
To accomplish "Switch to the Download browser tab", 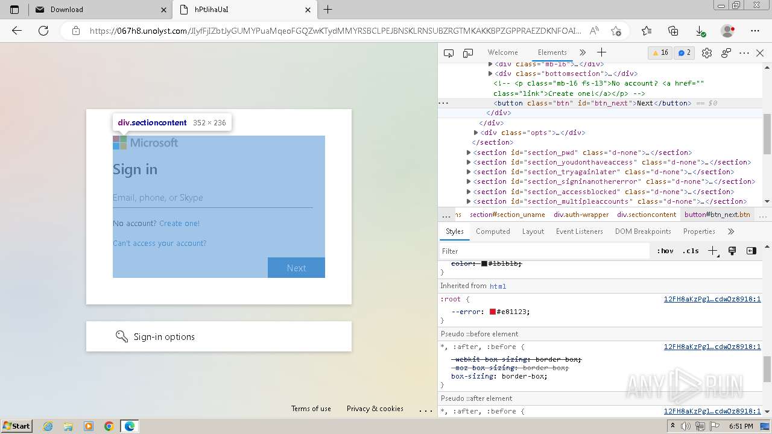I will click(x=100, y=10).
